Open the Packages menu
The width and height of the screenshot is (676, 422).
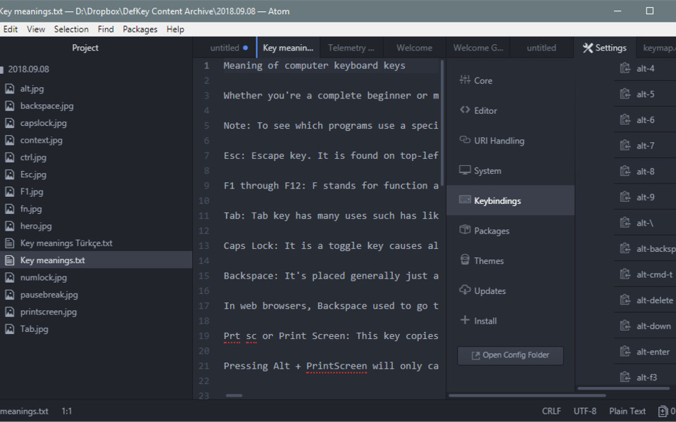coord(140,30)
